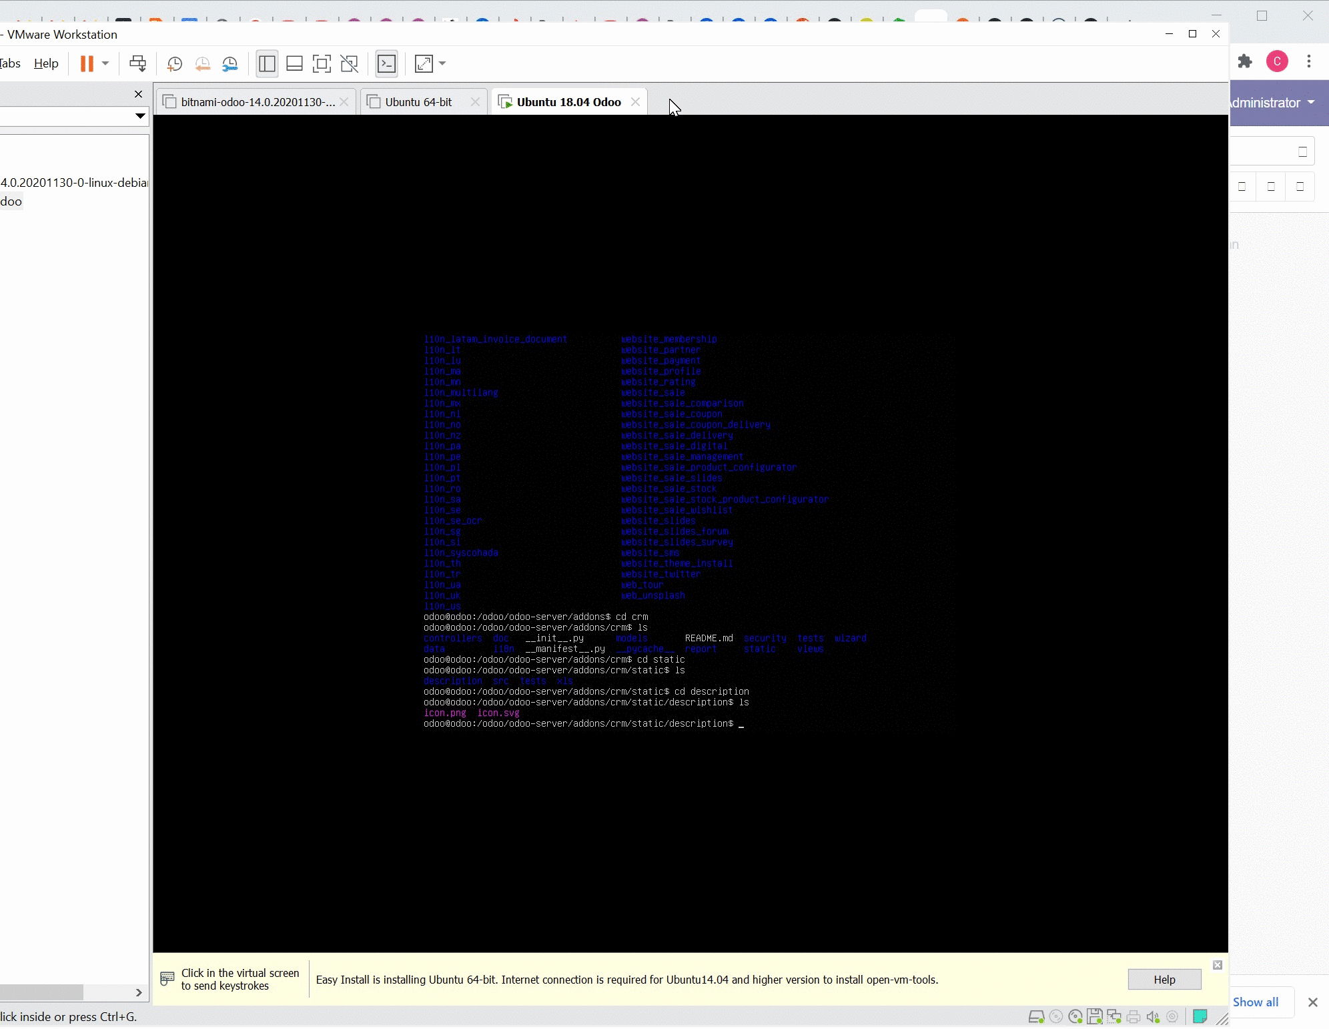Toggle the console view button
The width and height of the screenshot is (1329, 1029).
click(387, 64)
